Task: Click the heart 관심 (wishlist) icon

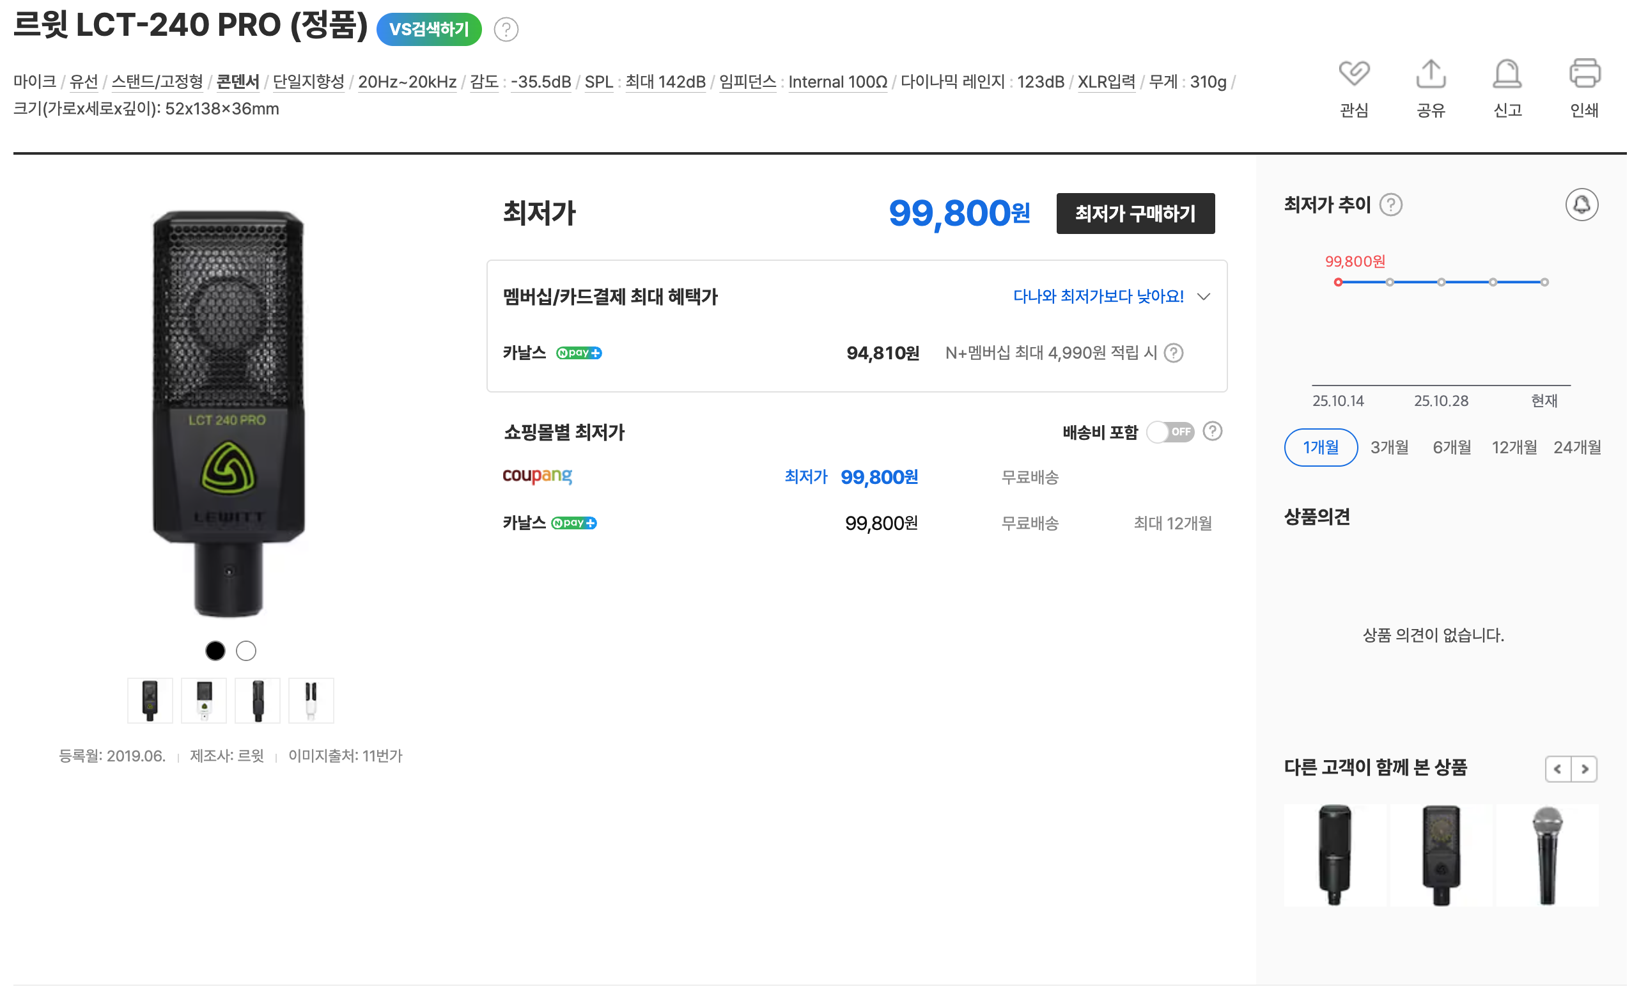Action: (x=1354, y=74)
